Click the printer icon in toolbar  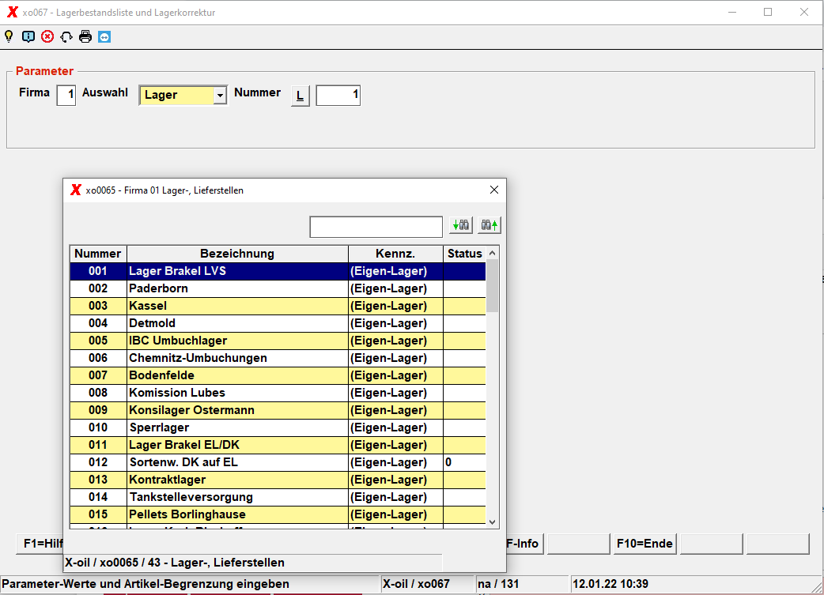click(85, 36)
